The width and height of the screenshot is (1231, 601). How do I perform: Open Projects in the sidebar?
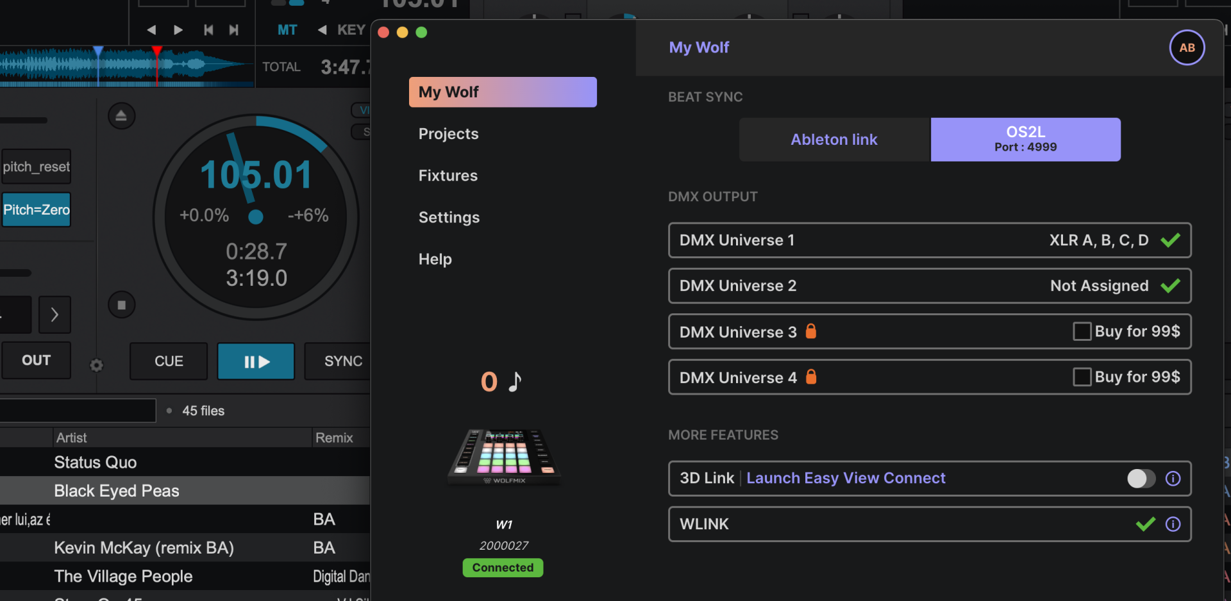click(448, 134)
